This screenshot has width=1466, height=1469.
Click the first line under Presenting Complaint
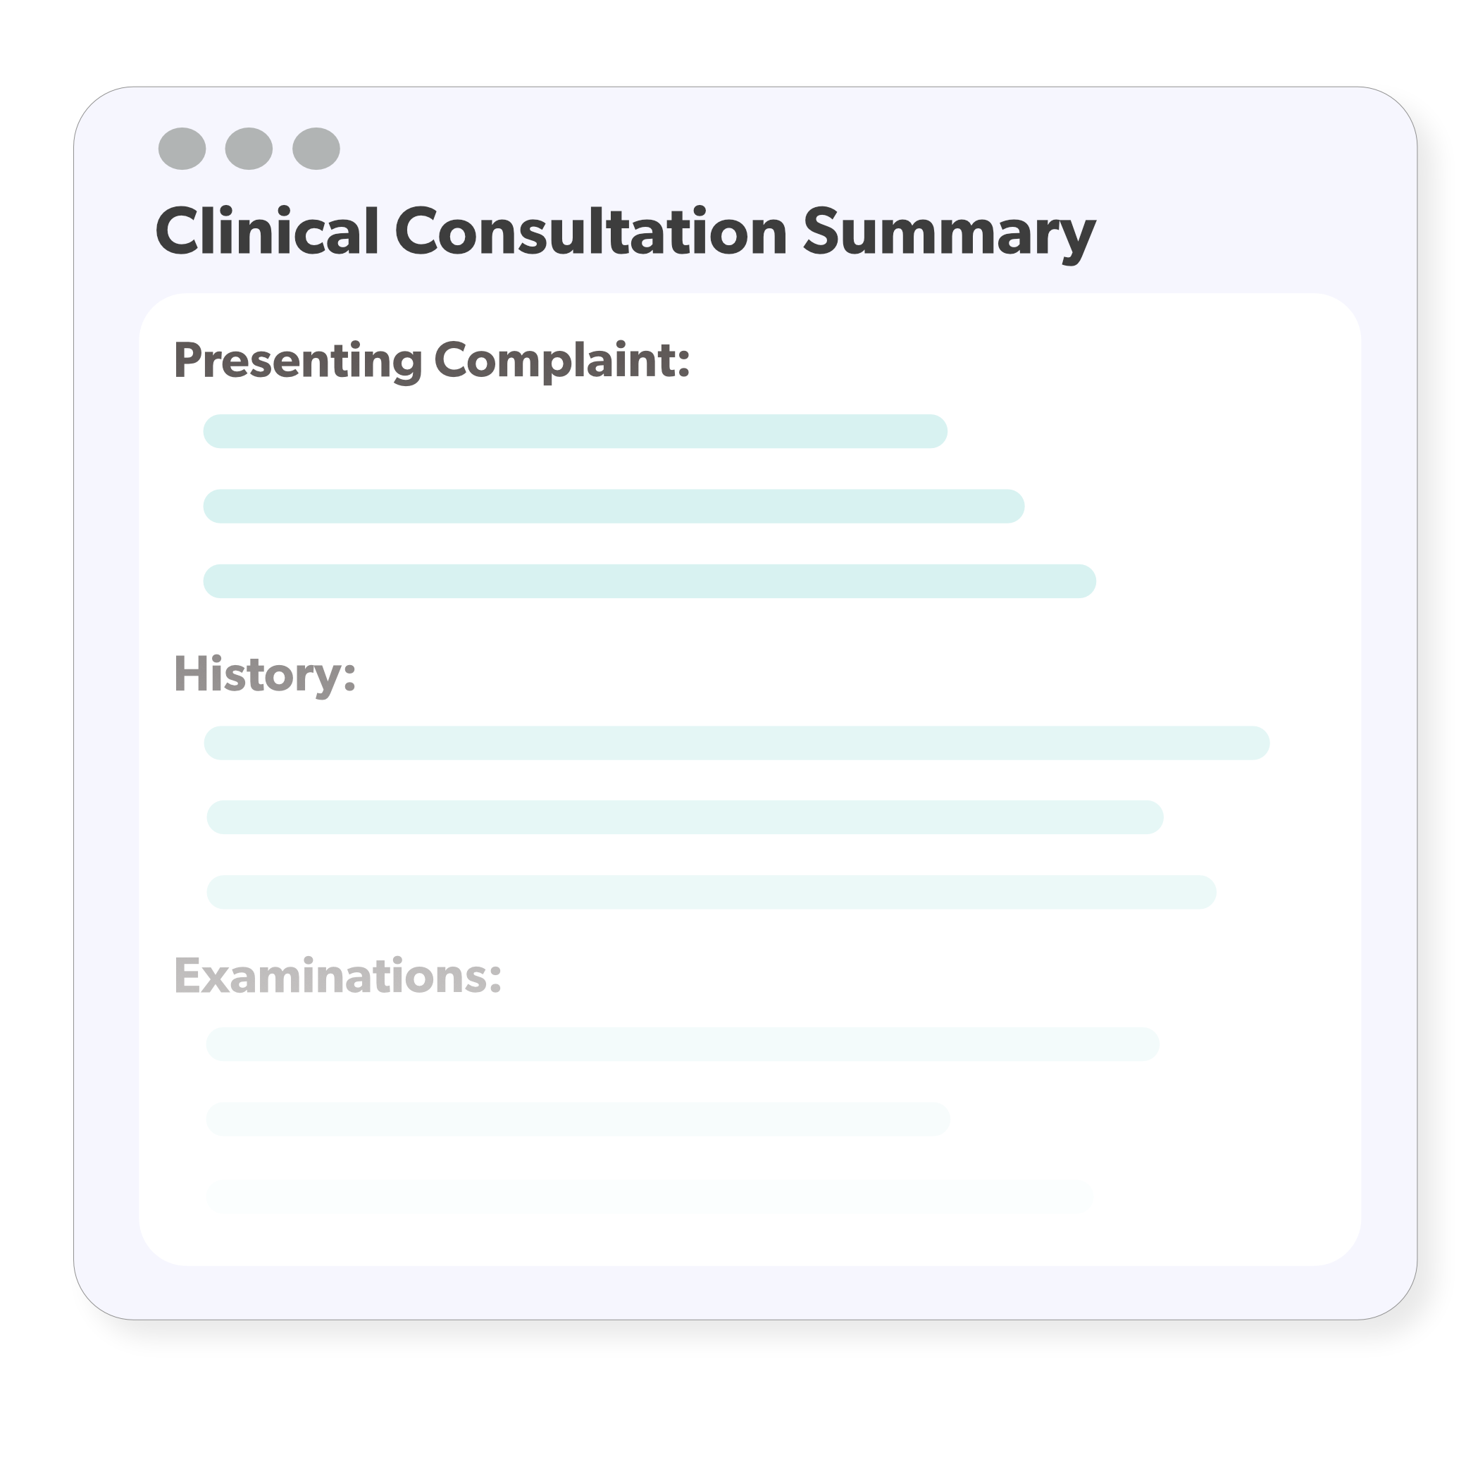(575, 431)
